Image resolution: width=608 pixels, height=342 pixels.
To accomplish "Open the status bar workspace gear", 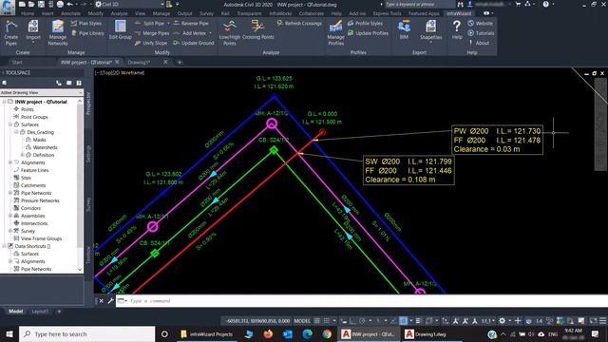I will (503, 321).
